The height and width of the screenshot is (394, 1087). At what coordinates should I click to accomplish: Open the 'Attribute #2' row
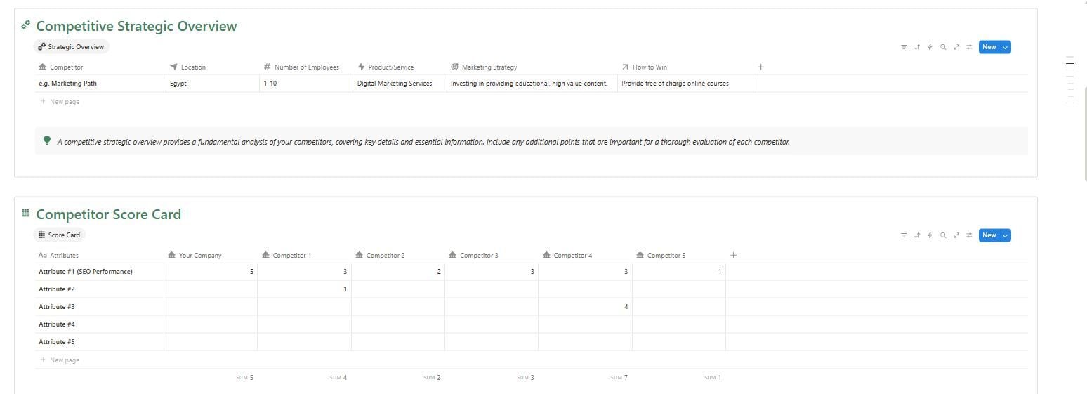pyautogui.click(x=57, y=289)
